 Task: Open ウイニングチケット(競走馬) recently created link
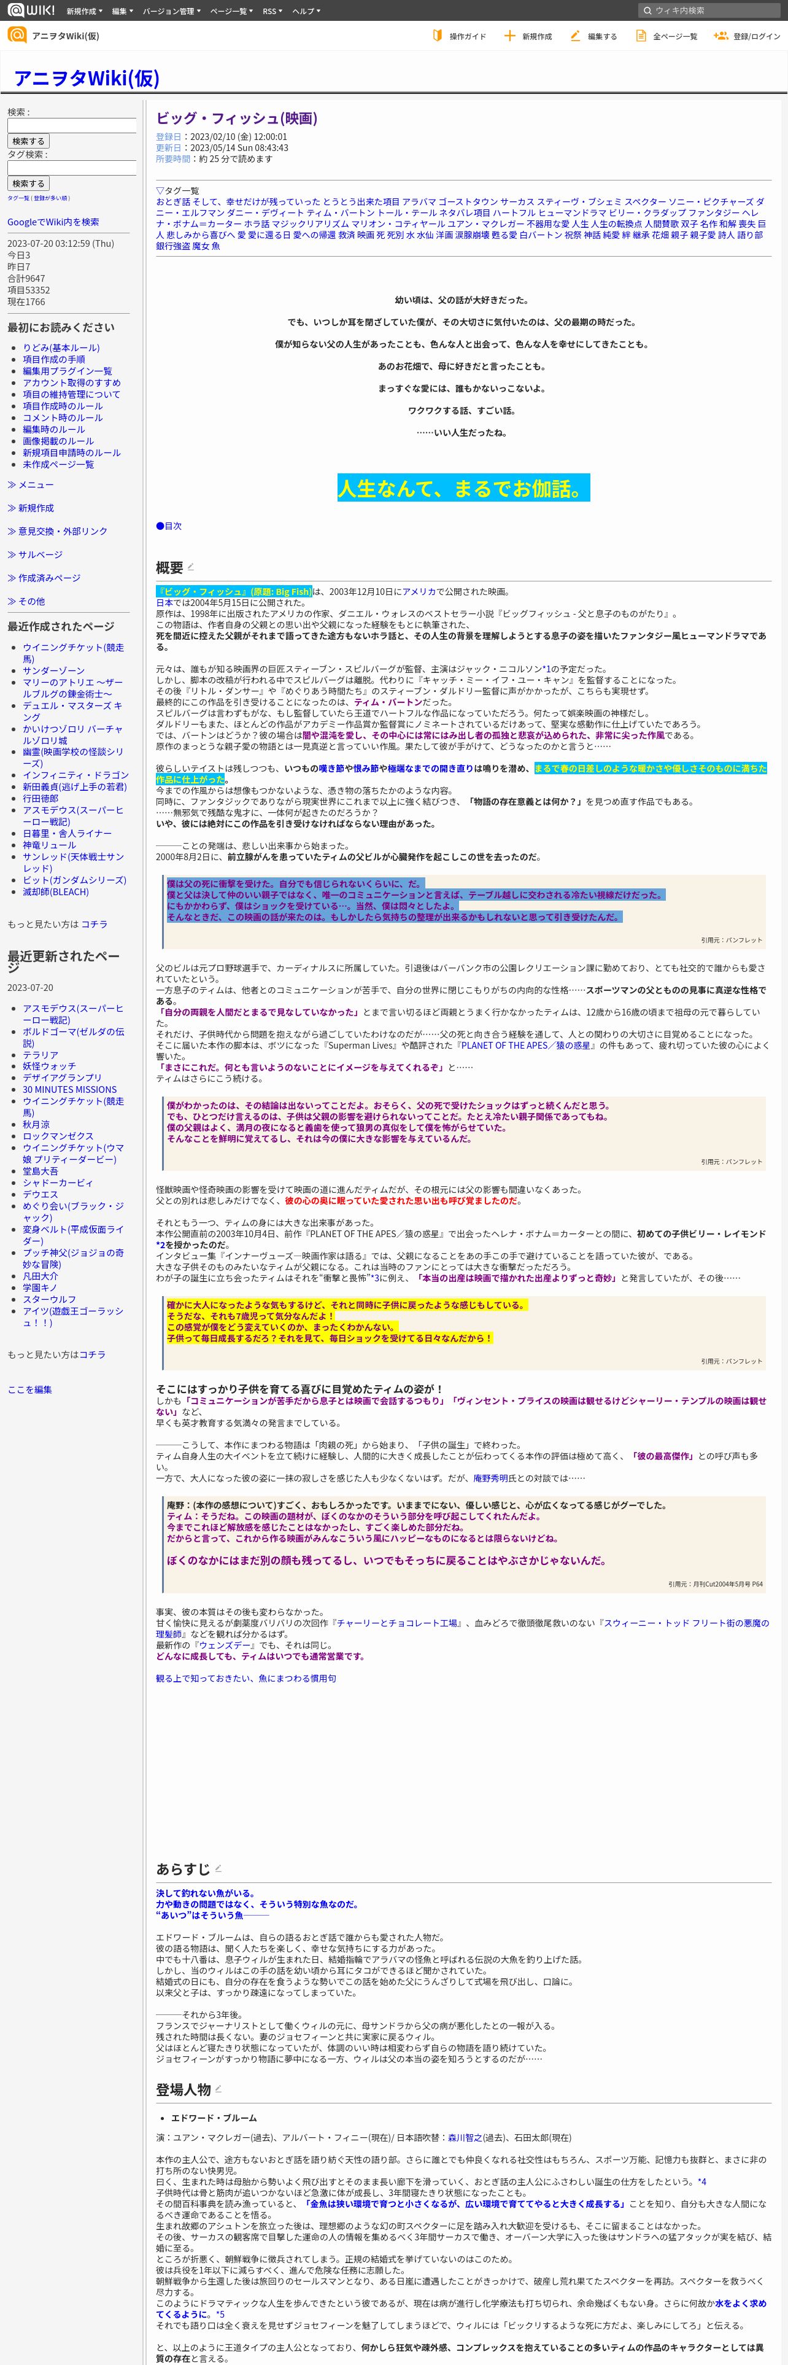click(x=74, y=654)
